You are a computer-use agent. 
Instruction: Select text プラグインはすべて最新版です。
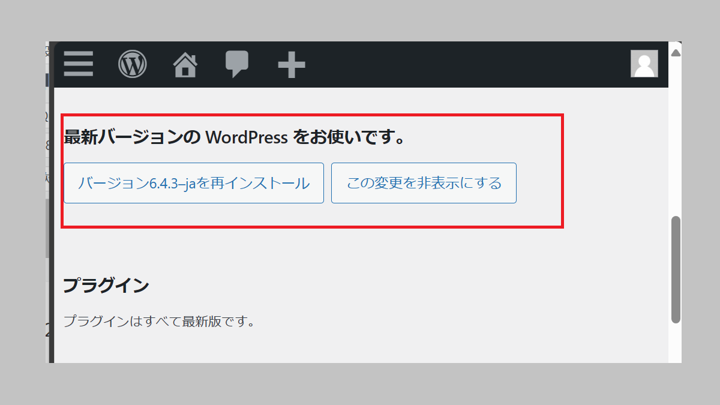click(x=160, y=321)
